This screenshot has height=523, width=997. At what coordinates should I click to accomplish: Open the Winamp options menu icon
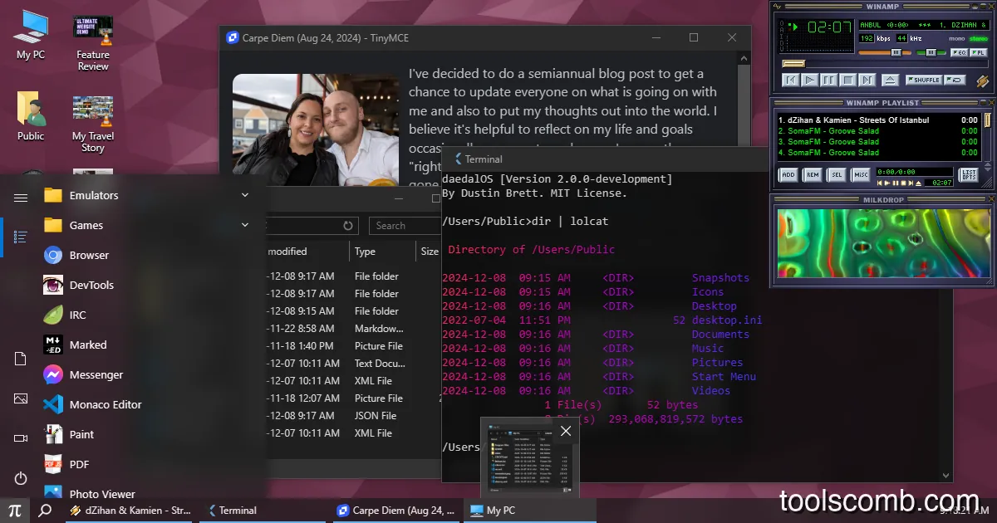pyautogui.click(x=778, y=7)
